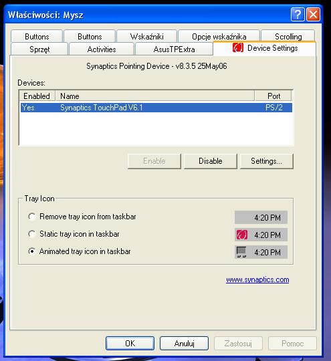This screenshot has width=331, height=361.
Task: Close the Właściwości: Mysz dialog
Action: [313, 15]
